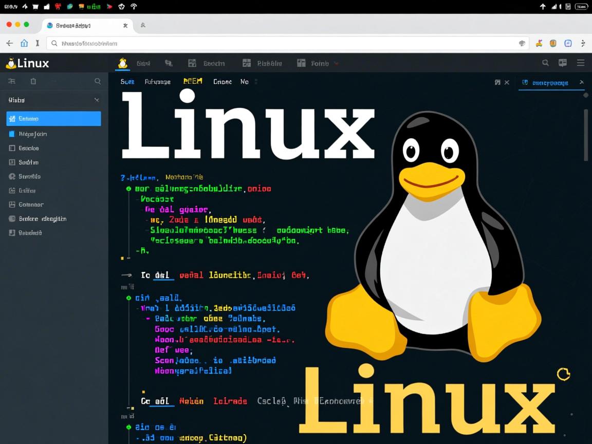The width and height of the screenshot is (592, 444).
Task: Click the split-view panel icon beside the search icon
Action: 562,63
